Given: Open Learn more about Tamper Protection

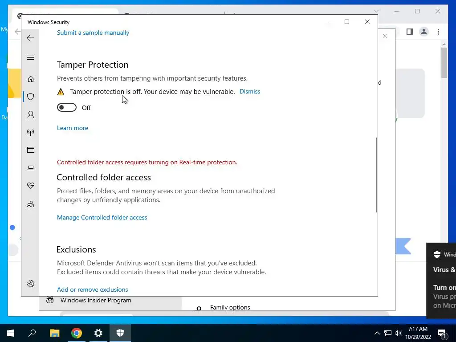Looking at the screenshot, I should point(73,128).
